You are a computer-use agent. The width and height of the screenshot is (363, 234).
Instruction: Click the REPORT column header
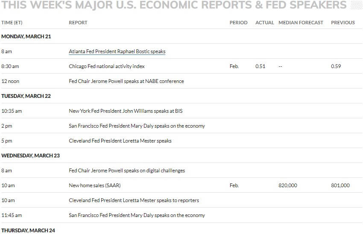tap(78, 23)
